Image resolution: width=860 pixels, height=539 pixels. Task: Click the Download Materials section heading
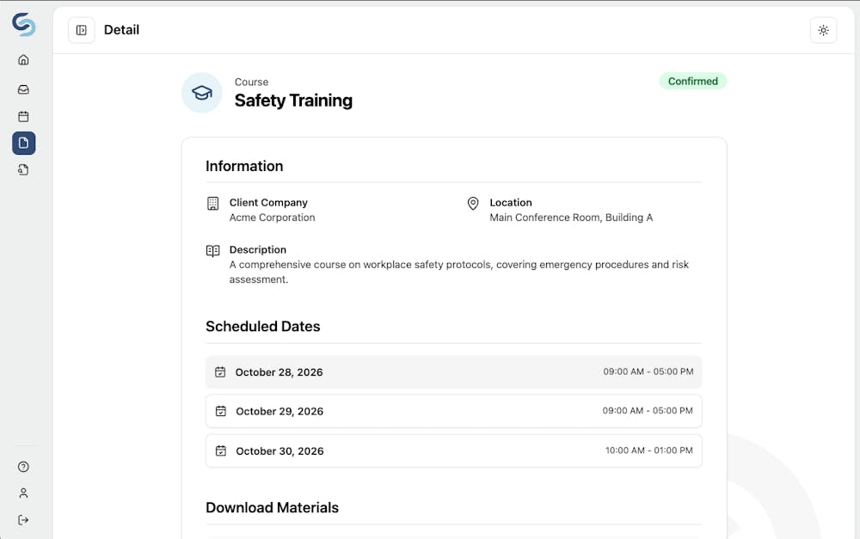273,507
